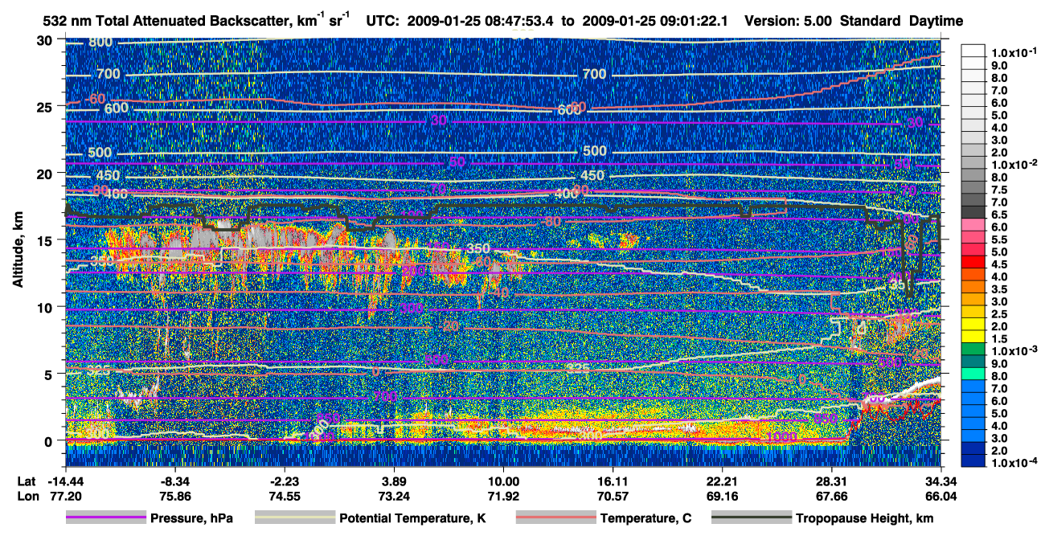Click the latitude value '-14.44'
The image size is (1045, 536).
click(64, 481)
